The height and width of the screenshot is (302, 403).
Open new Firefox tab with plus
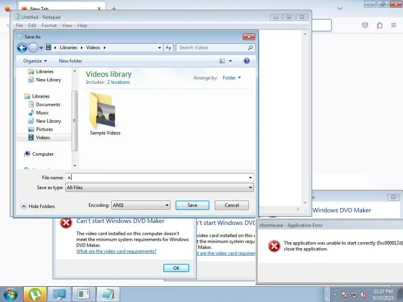coord(114,9)
